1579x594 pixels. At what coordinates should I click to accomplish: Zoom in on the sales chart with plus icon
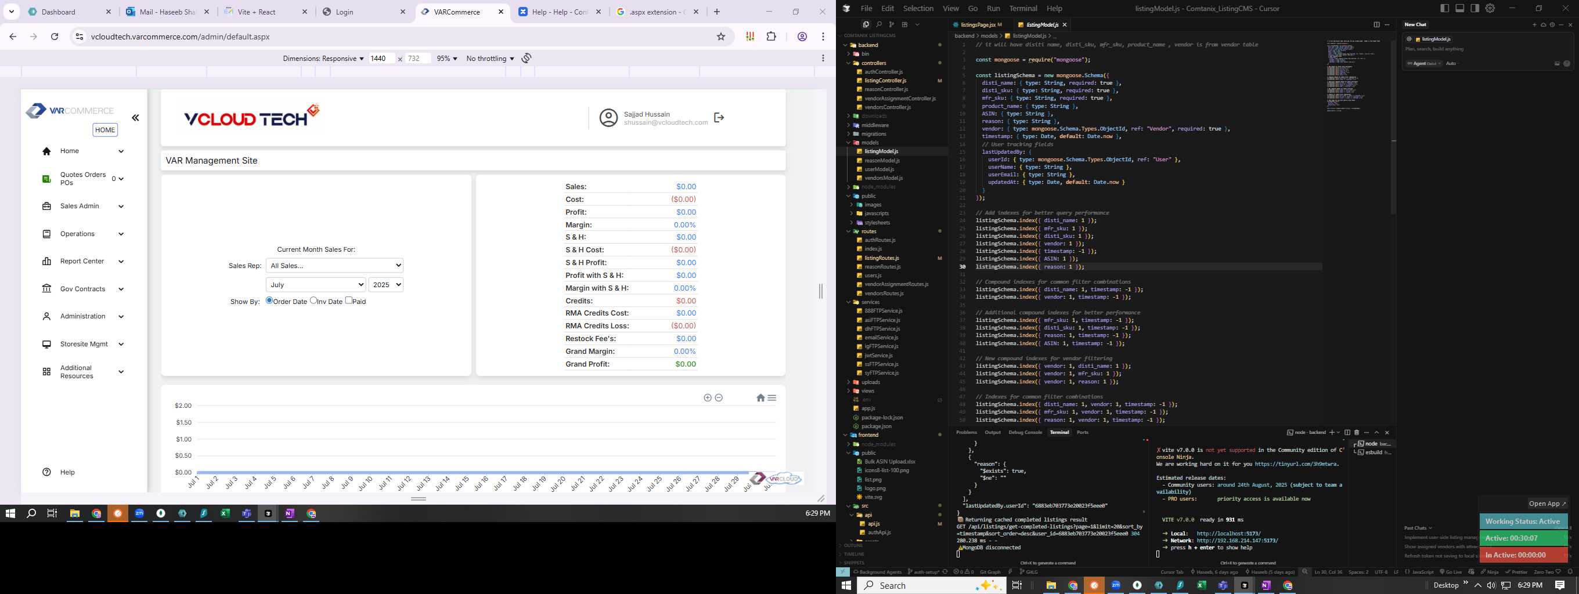coord(708,397)
